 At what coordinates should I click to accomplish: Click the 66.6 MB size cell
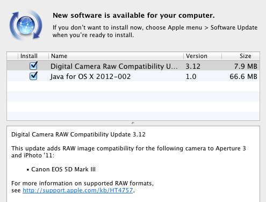coord(243,77)
